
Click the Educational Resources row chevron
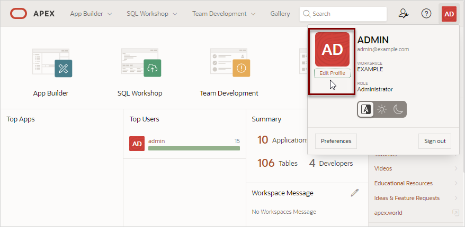click(x=456, y=183)
